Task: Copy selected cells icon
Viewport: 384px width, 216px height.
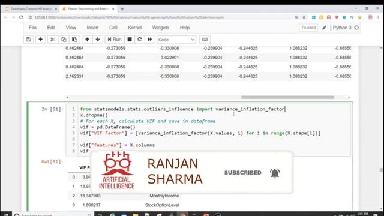Action: (x=64, y=40)
